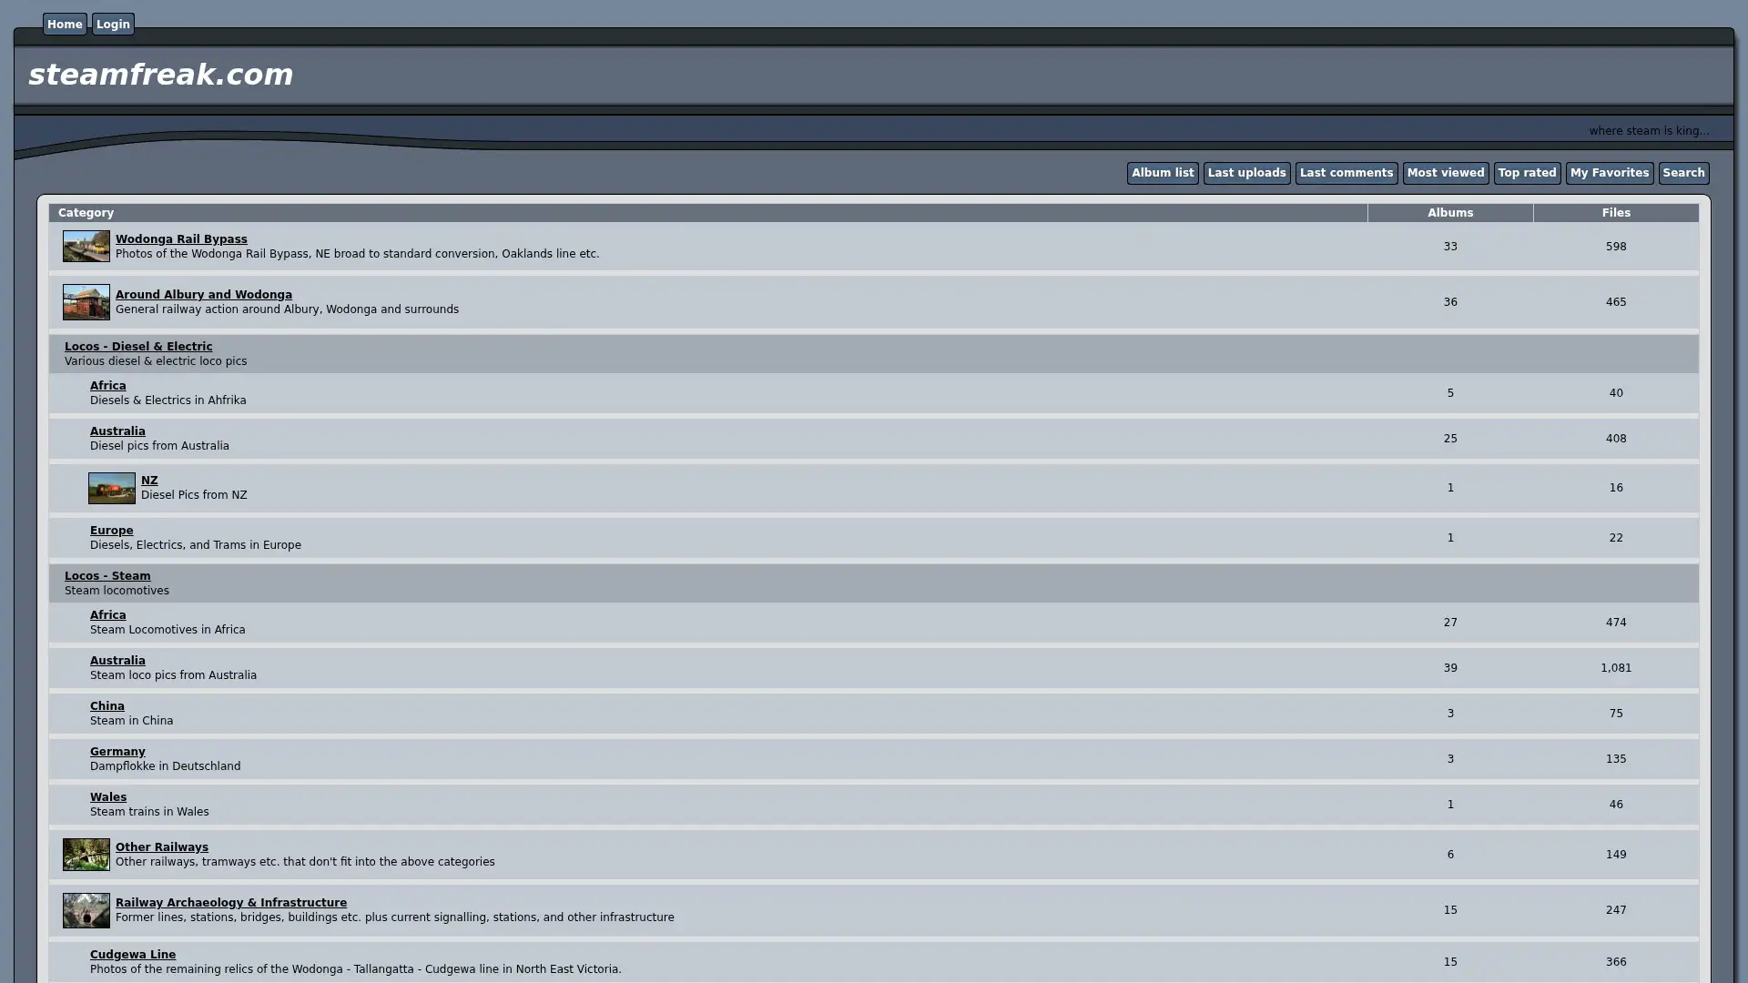The width and height of the screenshot is (1748, 983).
Task: Open the NZ diesel pics thumbnail
Action: click(111, 487)
